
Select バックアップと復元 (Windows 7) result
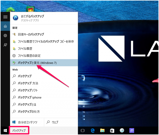[x=44, y=63]
